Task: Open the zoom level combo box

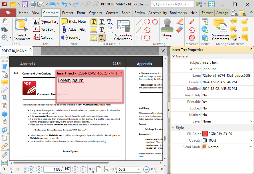Action: point(129,169)
